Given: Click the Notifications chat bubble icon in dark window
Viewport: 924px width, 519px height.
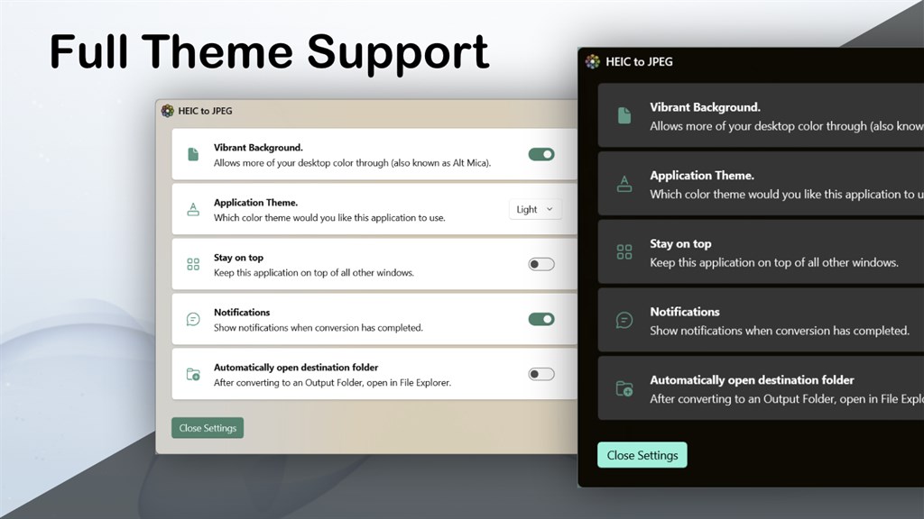Looking at the screenshot, I should tap(624, 320).
